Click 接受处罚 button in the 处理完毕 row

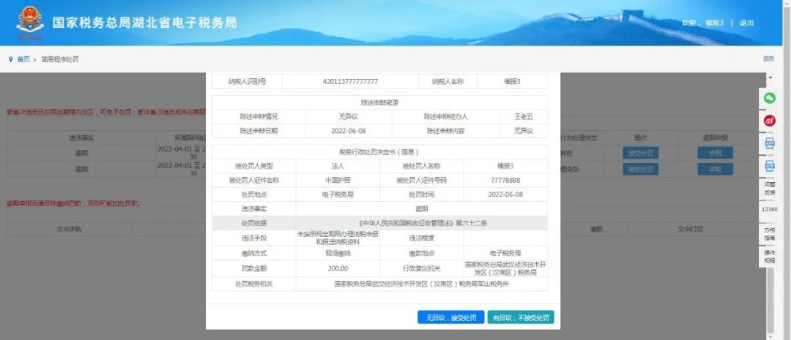tap(640, 169)
